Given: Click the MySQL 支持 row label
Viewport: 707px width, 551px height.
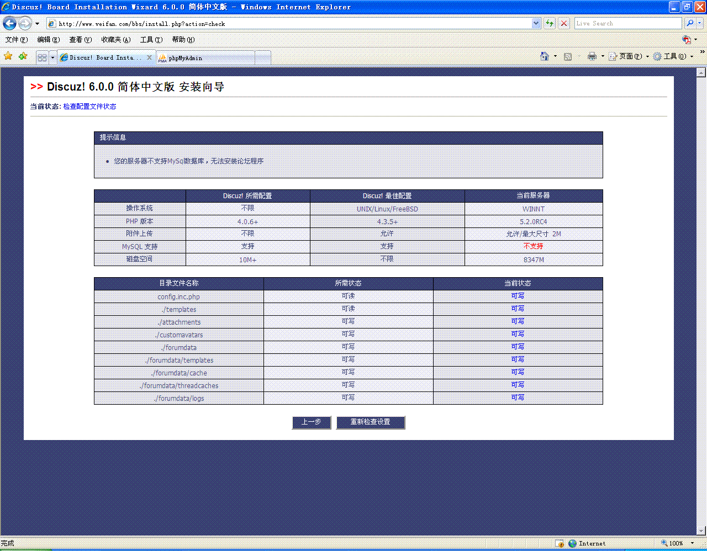Looking at the screenshot, I should pyautogui.click(x=140, y=247).
